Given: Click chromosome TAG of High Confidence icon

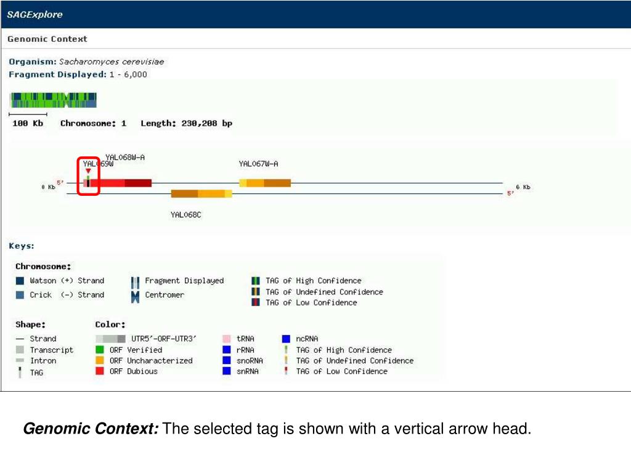Looking at the screenshot, I should (x=256, y=281).
